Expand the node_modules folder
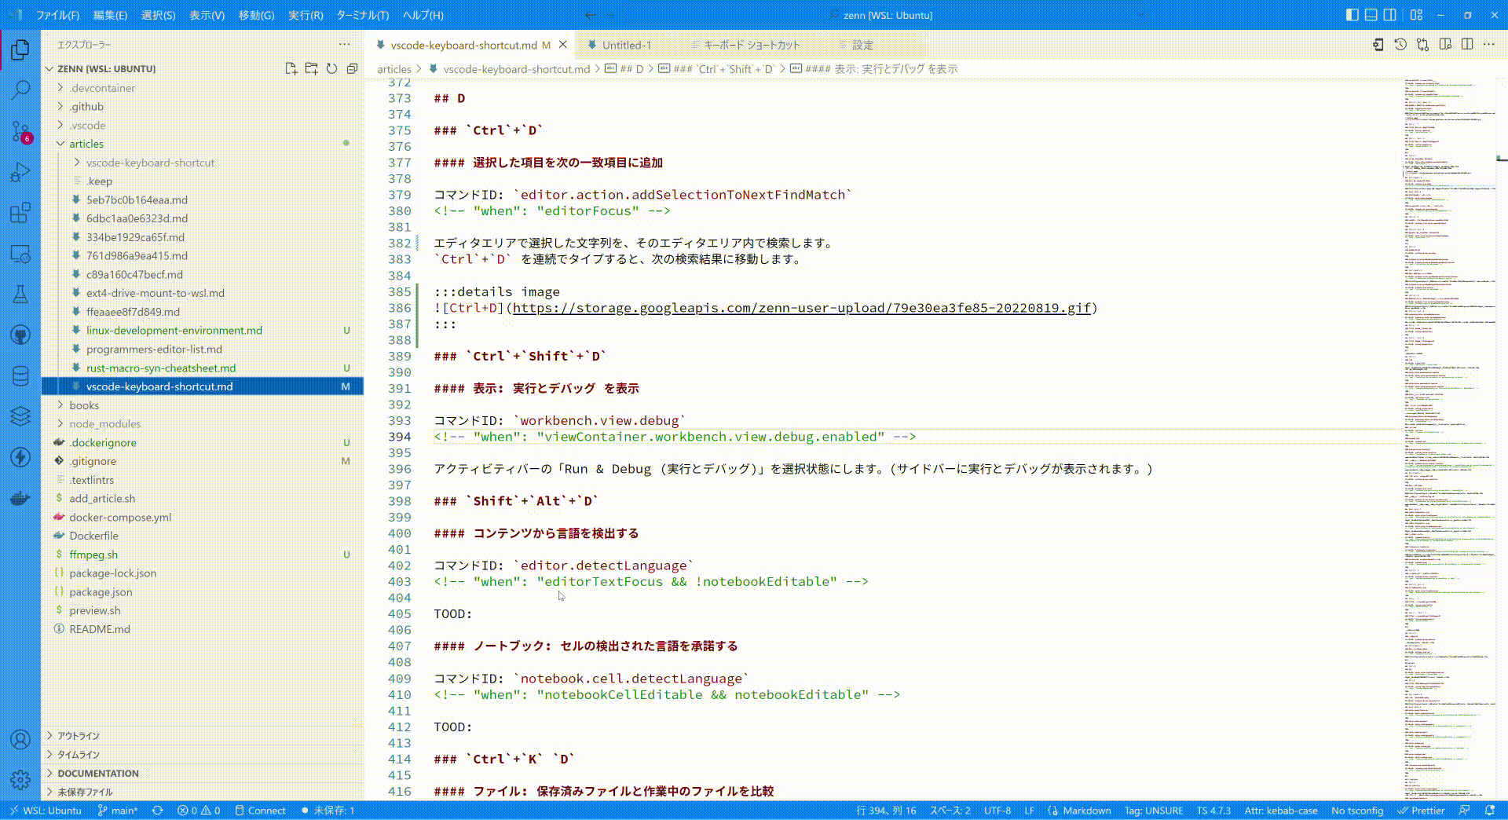1508x820 pixels. (x=203, y=424)
